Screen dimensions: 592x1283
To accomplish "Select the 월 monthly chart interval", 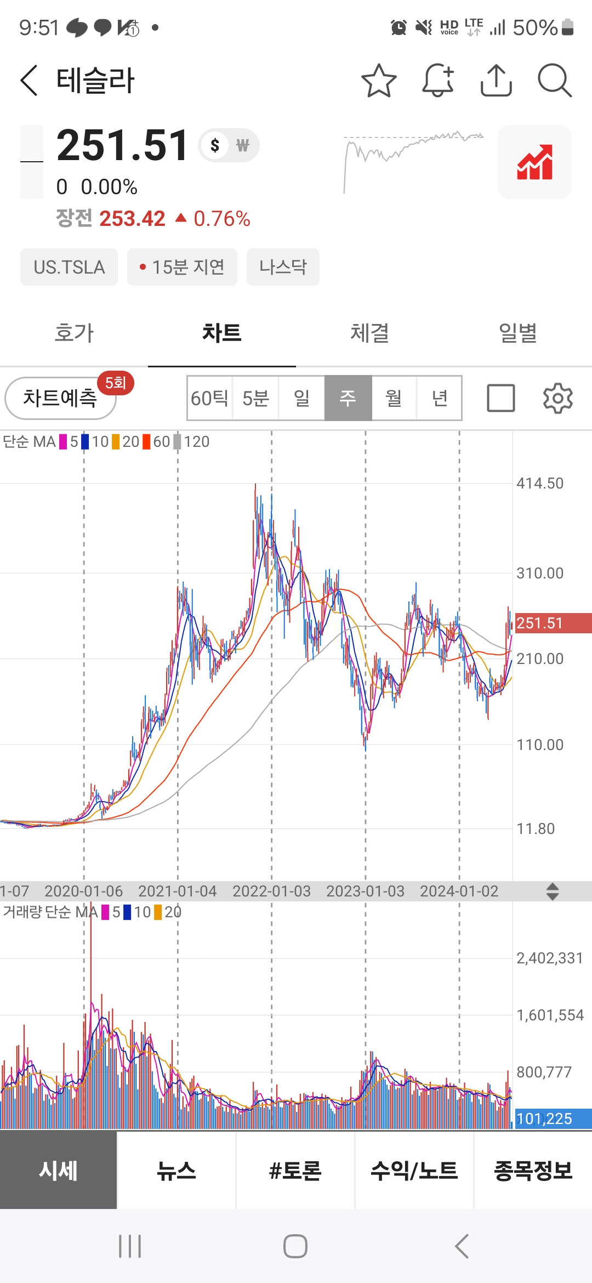I will click(394, 398).
